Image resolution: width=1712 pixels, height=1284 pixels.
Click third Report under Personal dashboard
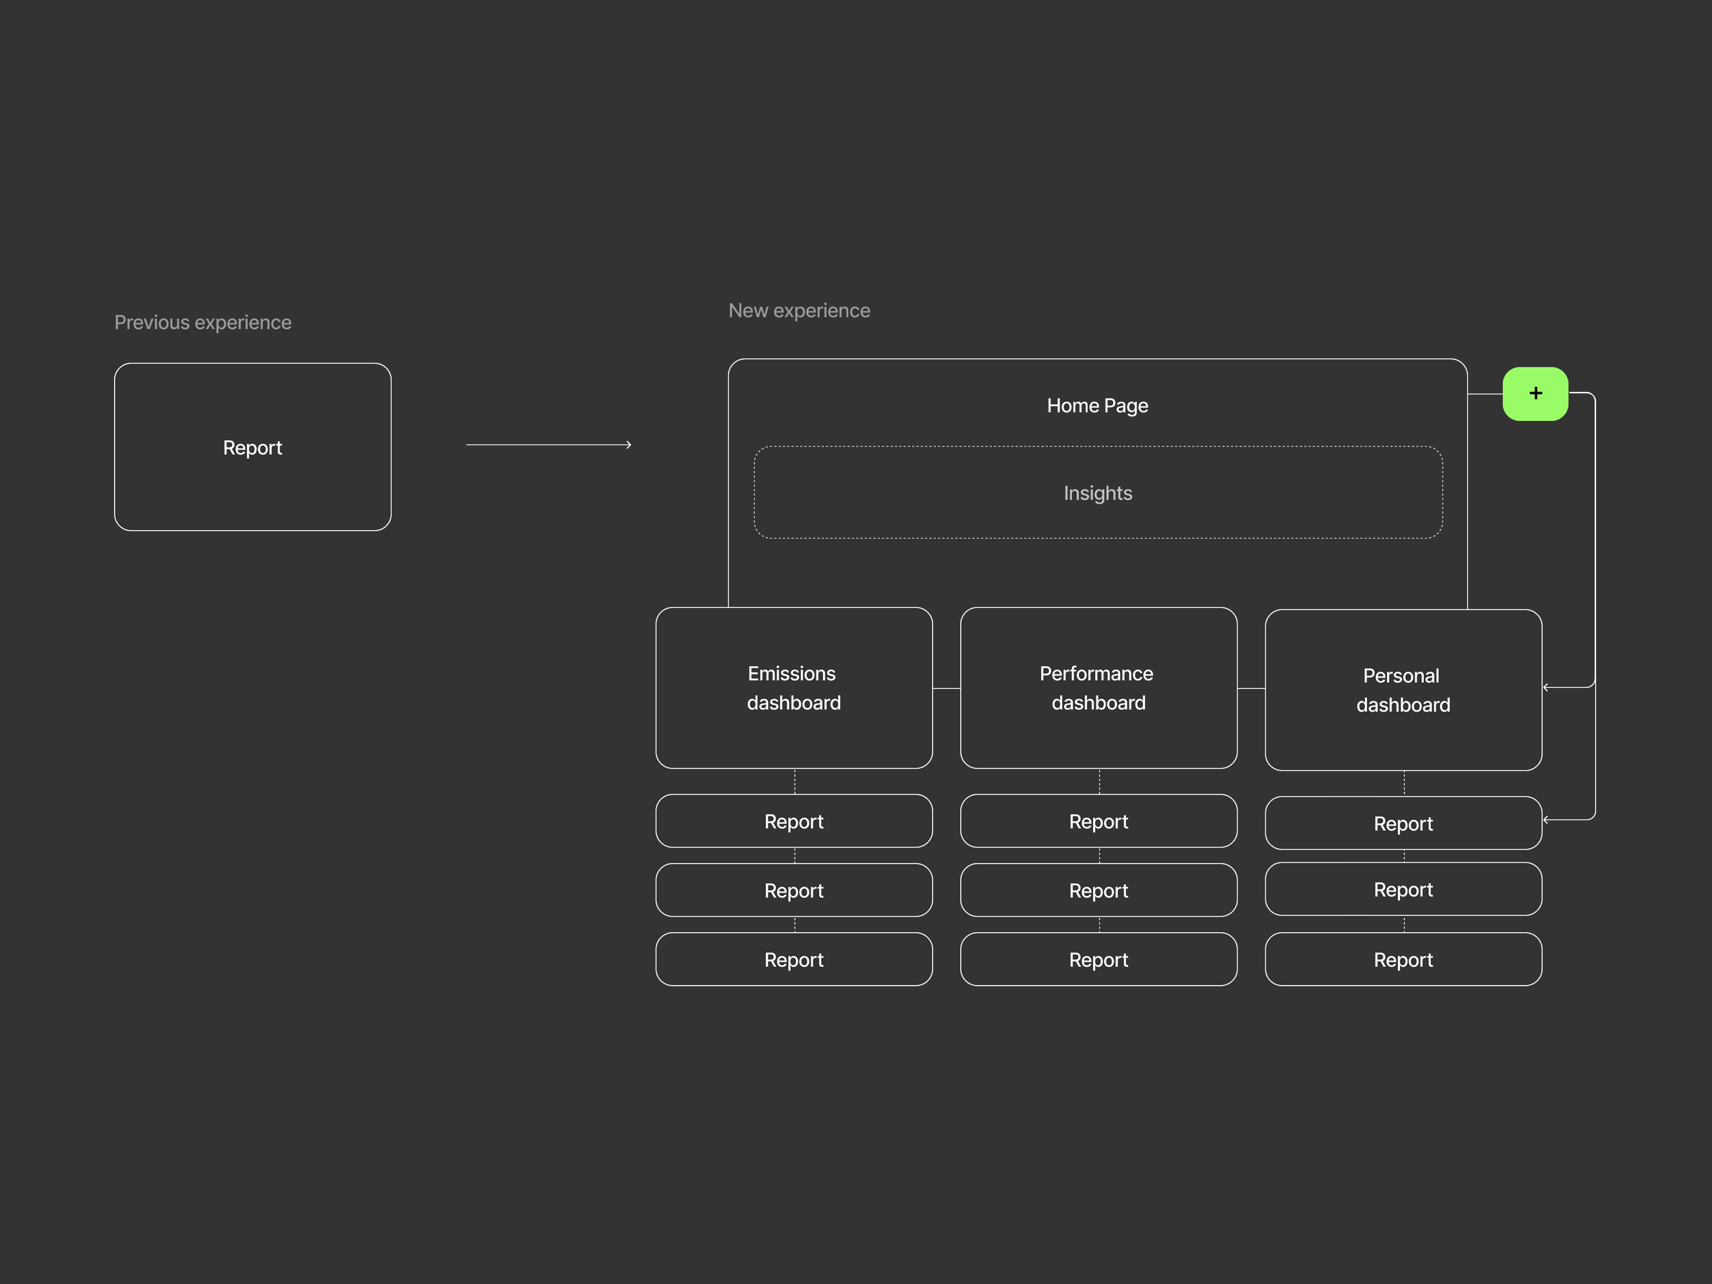[x=1403, y=960]
